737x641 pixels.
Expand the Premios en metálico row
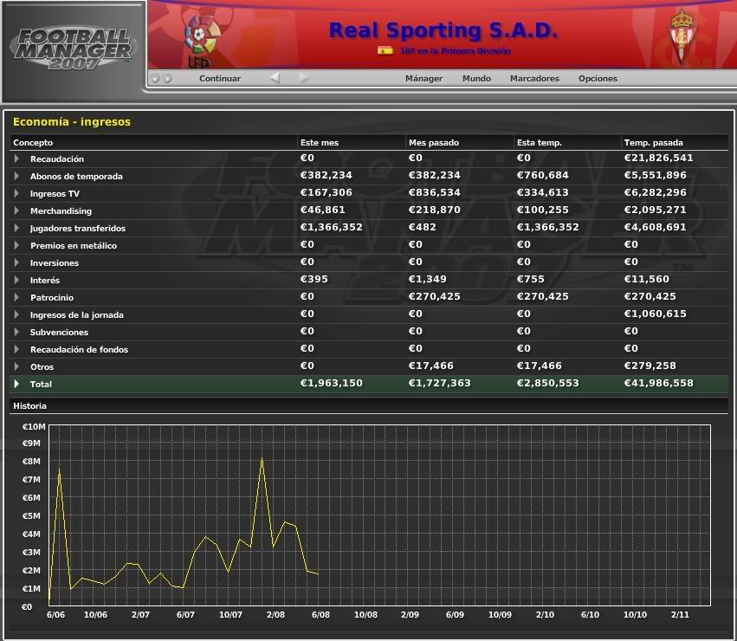pyautogui.click(x=17, y=245)
